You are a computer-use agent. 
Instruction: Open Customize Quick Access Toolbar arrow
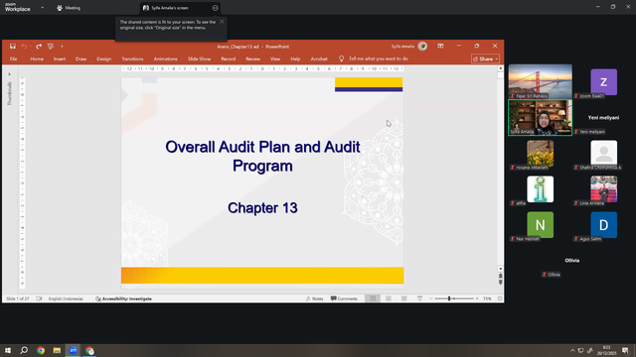click(62, 47)
